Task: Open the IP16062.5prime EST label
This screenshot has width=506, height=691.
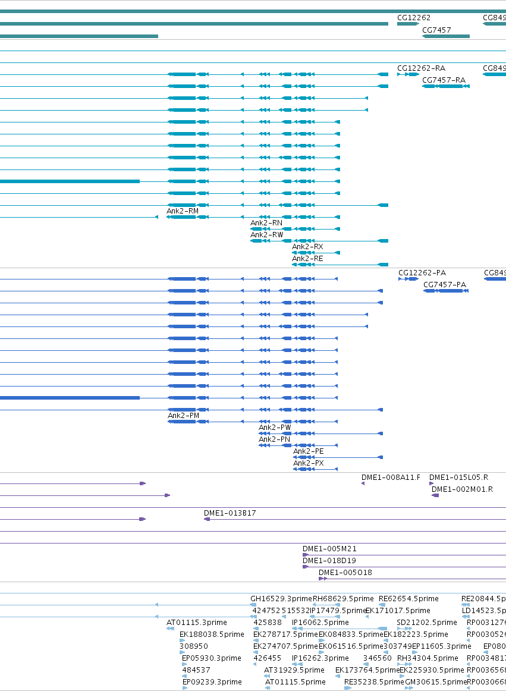Action: (320, 622)
